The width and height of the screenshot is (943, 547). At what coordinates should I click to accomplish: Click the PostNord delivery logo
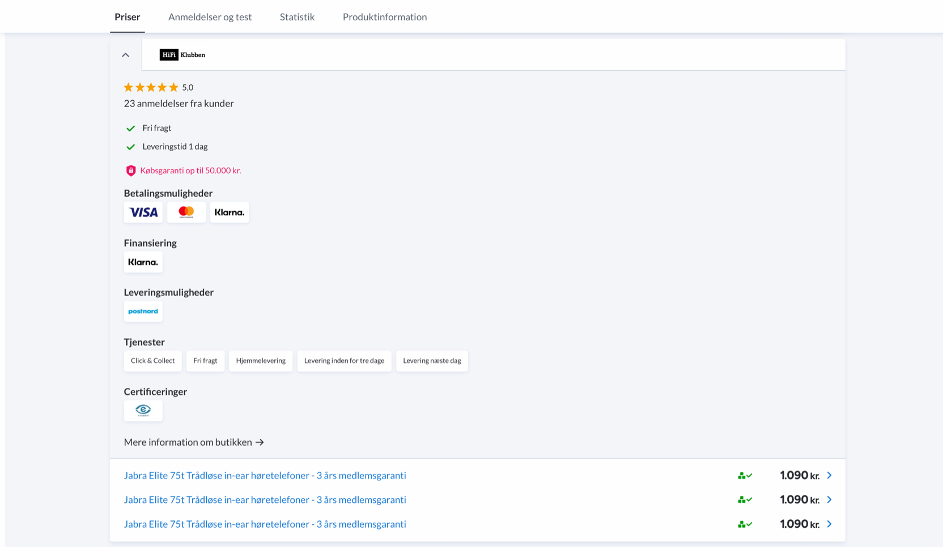click(x=143, y=311)
